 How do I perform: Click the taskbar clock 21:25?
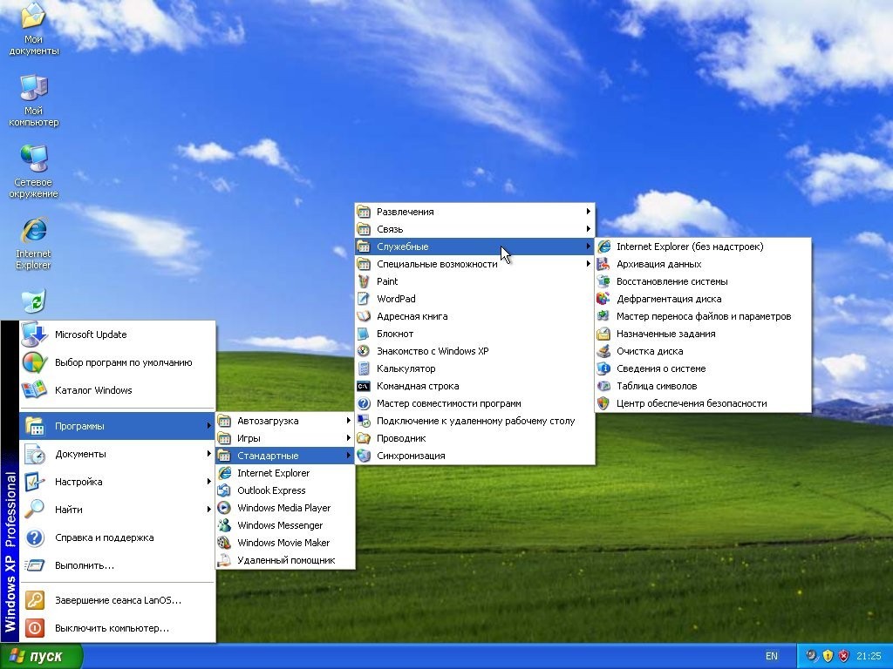[x=869, y=656]
